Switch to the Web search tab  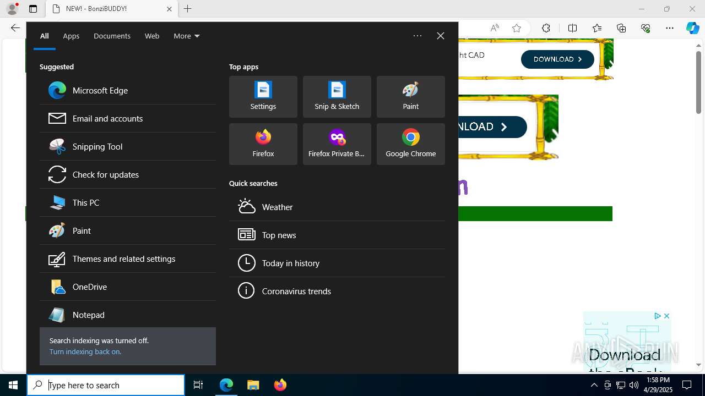tap(152, 36)
